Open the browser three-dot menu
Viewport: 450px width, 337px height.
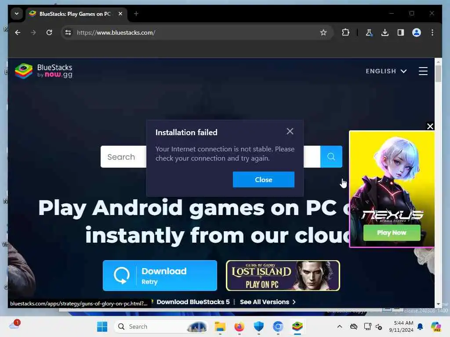tap(432, 32)
